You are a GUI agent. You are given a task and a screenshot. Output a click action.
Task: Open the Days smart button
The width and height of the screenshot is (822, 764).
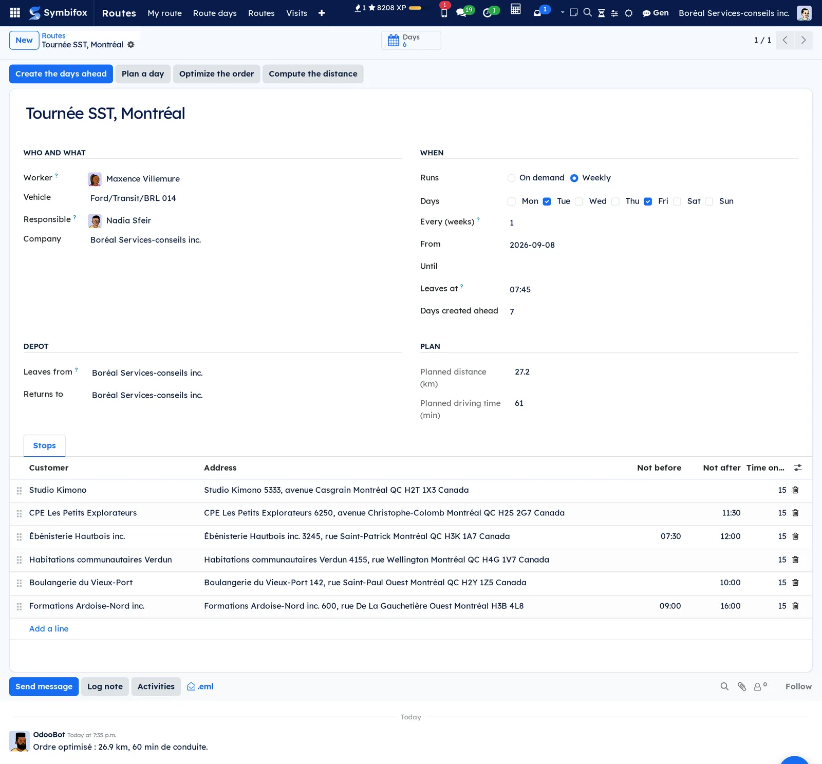pos(411,40)
